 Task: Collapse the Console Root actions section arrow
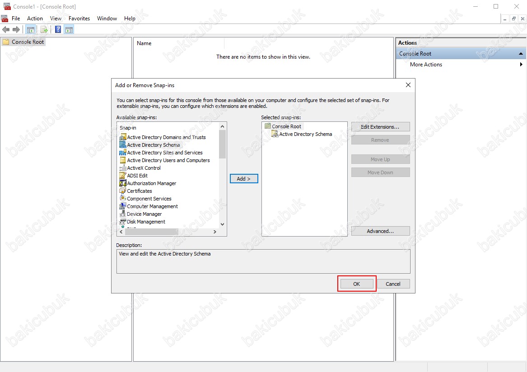pos(521,54)
